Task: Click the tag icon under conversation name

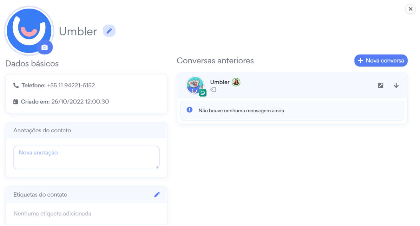Action: coord(213,90)
